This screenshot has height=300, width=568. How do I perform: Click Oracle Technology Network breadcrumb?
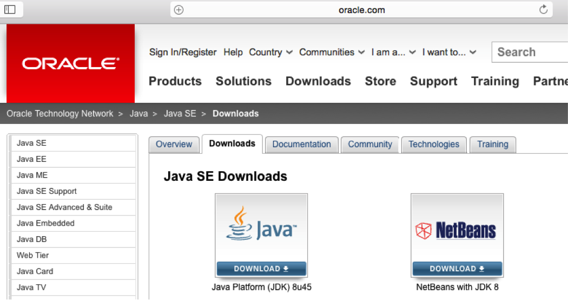pyautogui.click(x=60, y=114)
